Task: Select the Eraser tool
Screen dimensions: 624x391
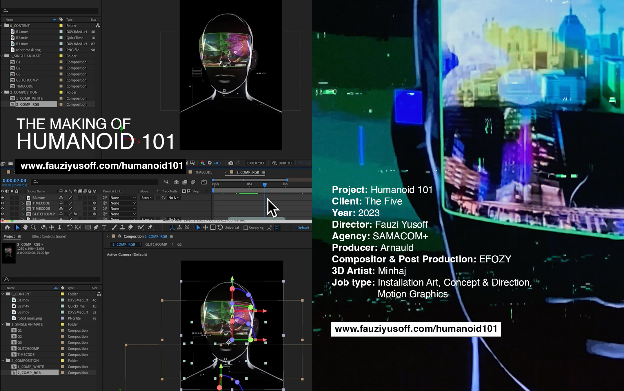Action: (x=130, y=227)
